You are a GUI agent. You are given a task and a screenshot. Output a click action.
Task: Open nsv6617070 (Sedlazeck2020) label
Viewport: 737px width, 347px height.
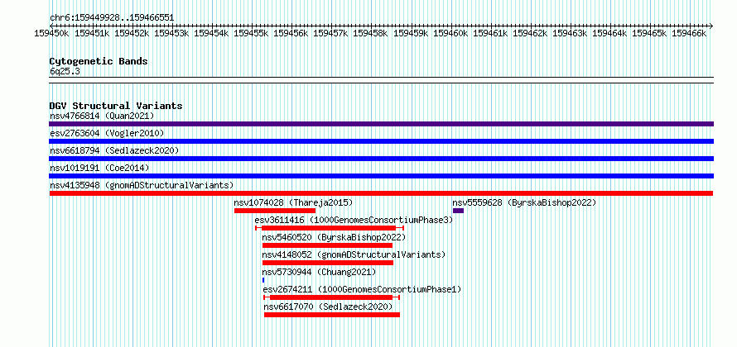[328, 307]
